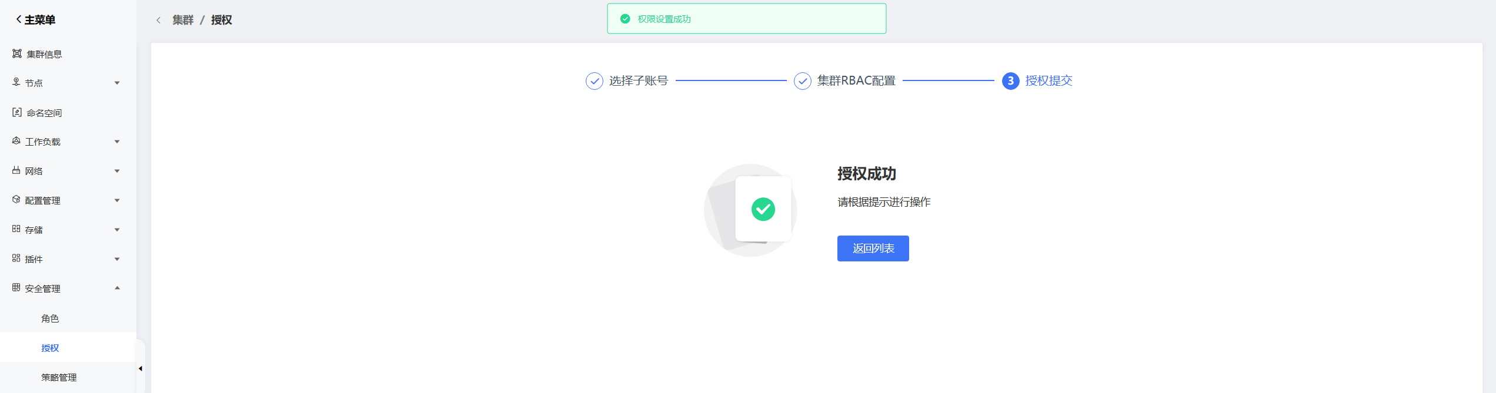Collapse the 安全管理 submenu arrow
This screenshot has width=1496, height=393.
[117, 288]
